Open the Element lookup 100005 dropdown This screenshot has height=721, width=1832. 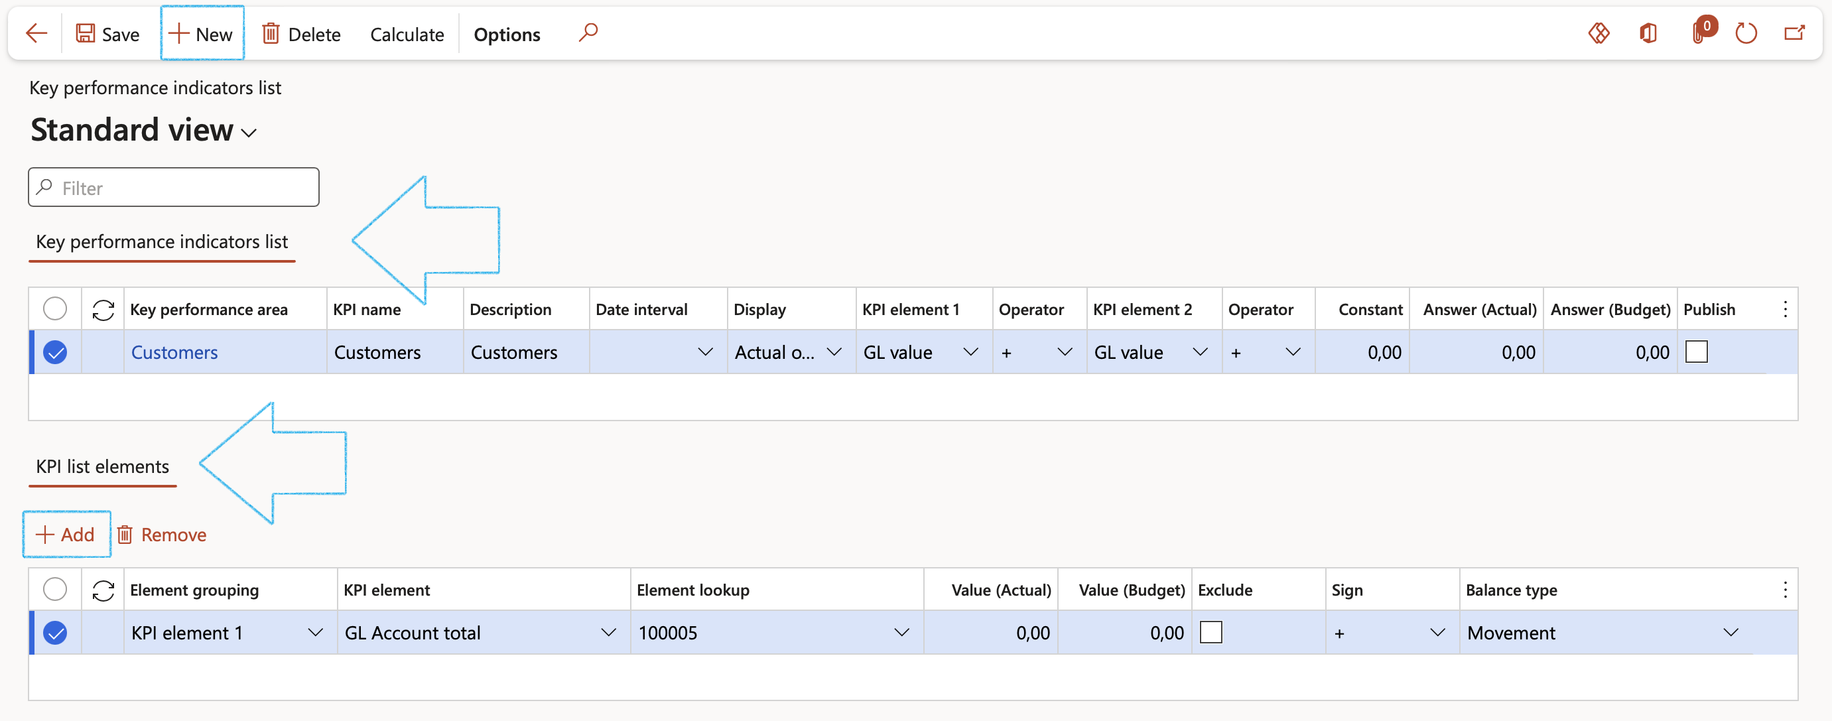(x=901, y=632)
